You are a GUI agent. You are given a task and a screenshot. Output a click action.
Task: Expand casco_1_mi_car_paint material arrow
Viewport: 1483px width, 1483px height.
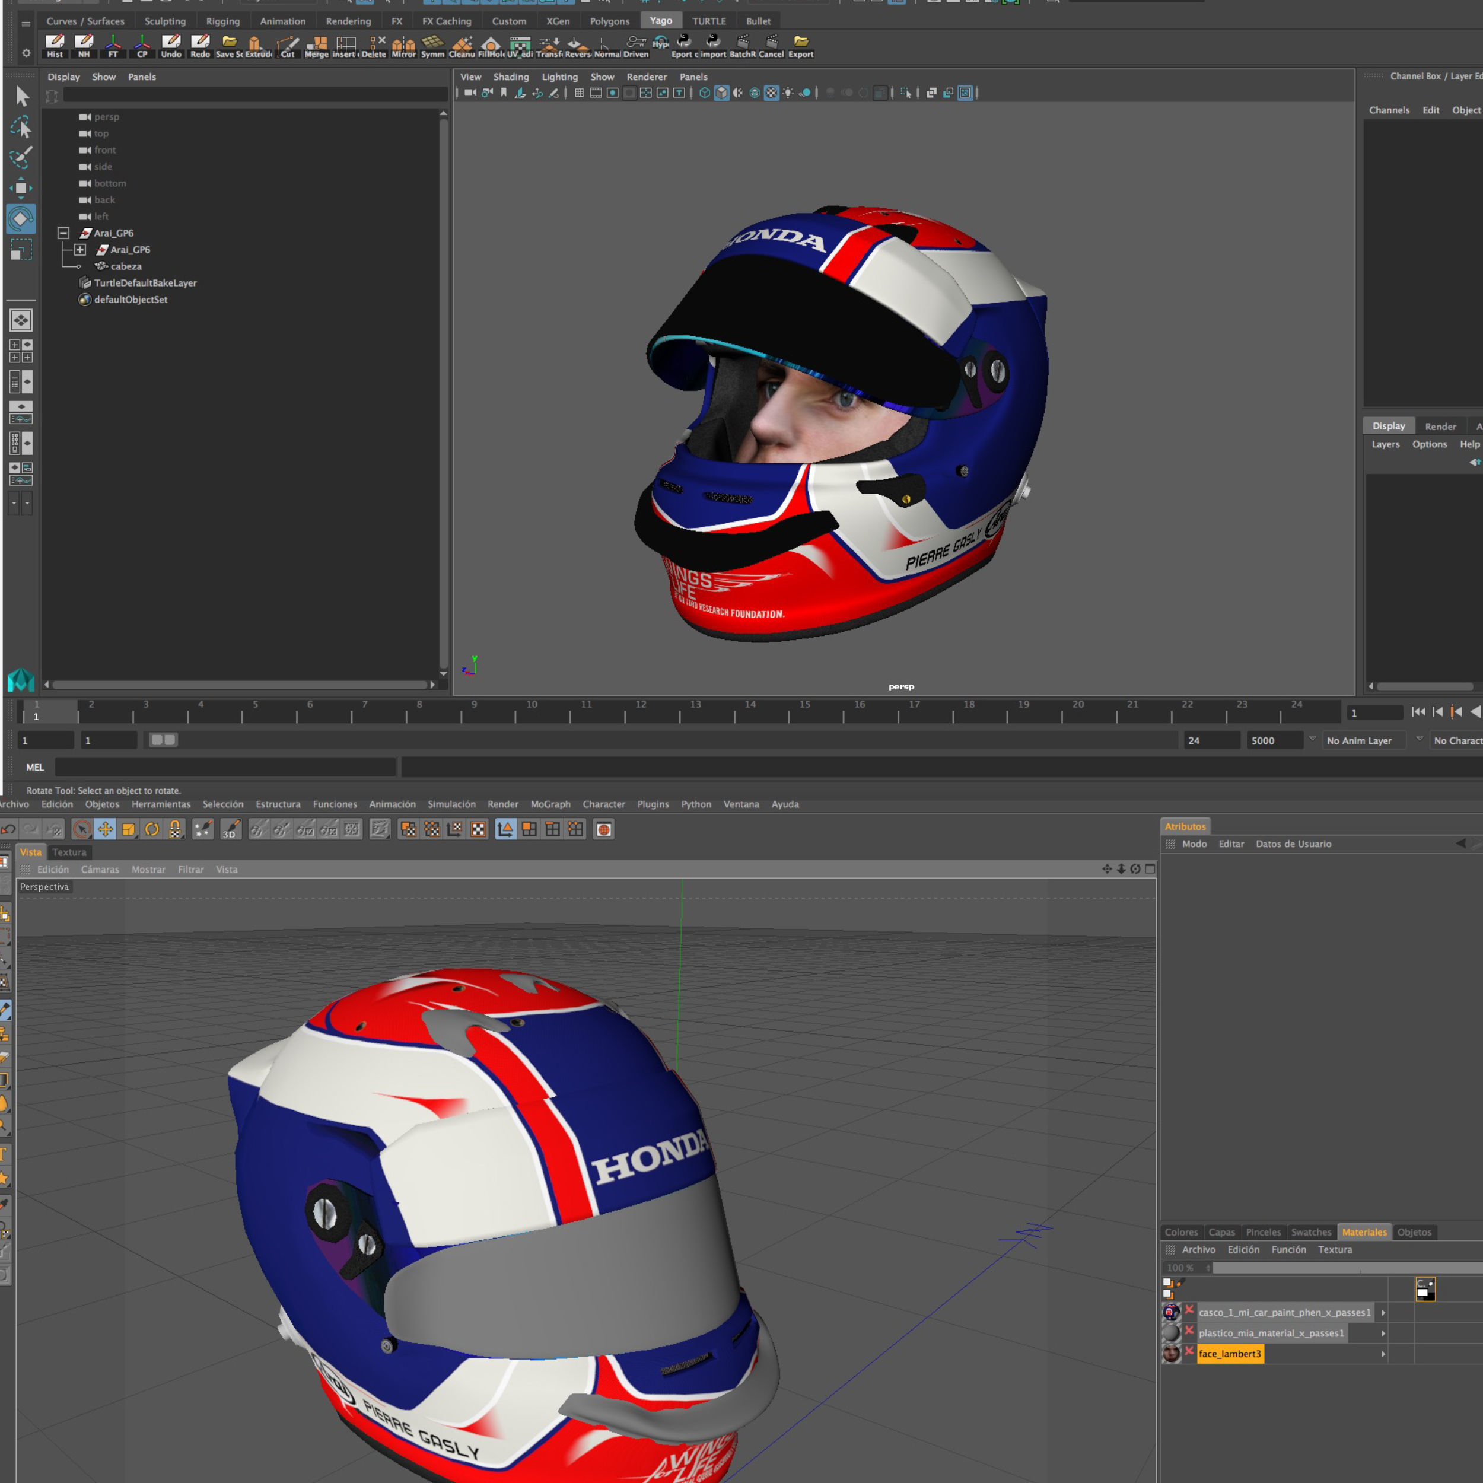(1383, 1313)
